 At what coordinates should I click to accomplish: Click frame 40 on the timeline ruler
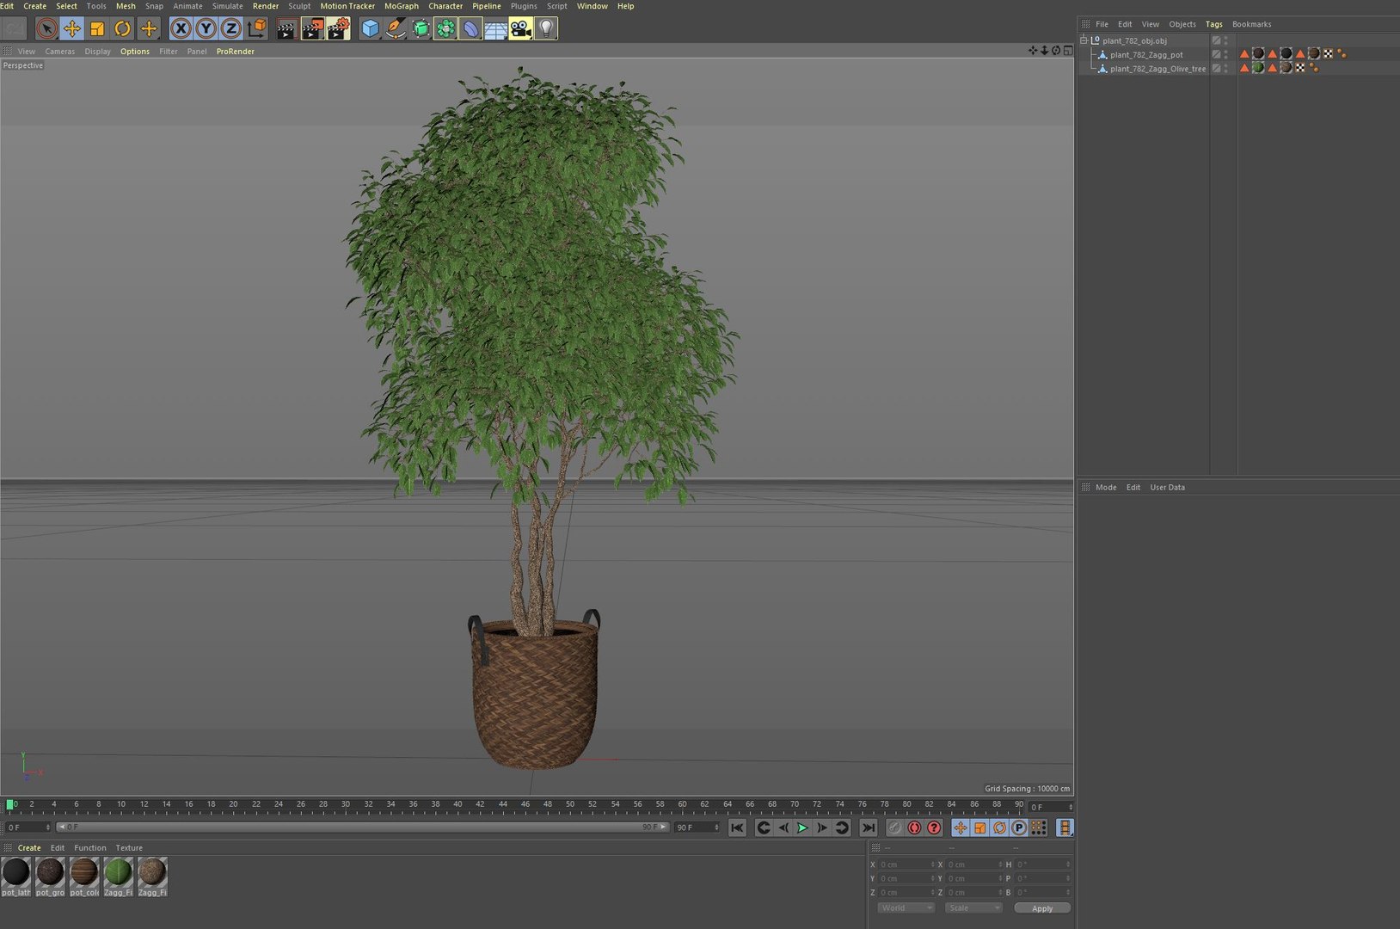[x=457, y=805]
